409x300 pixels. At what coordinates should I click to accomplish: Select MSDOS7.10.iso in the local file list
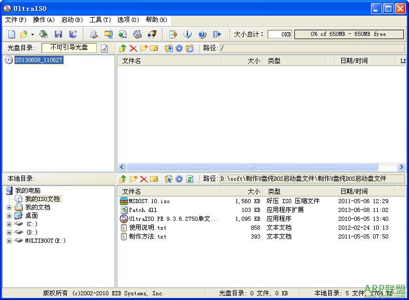(149, 201)
